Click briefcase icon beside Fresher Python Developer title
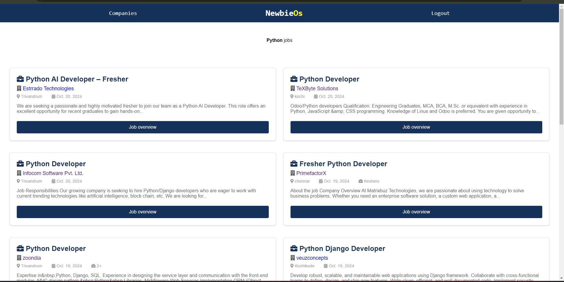 point(294,164)
